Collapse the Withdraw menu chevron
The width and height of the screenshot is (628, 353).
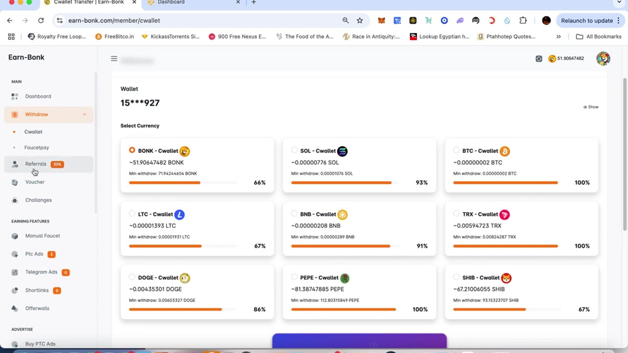tap(84, 115)
